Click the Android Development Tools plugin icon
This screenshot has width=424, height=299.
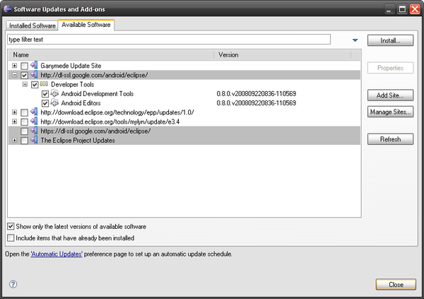[54, 93]
